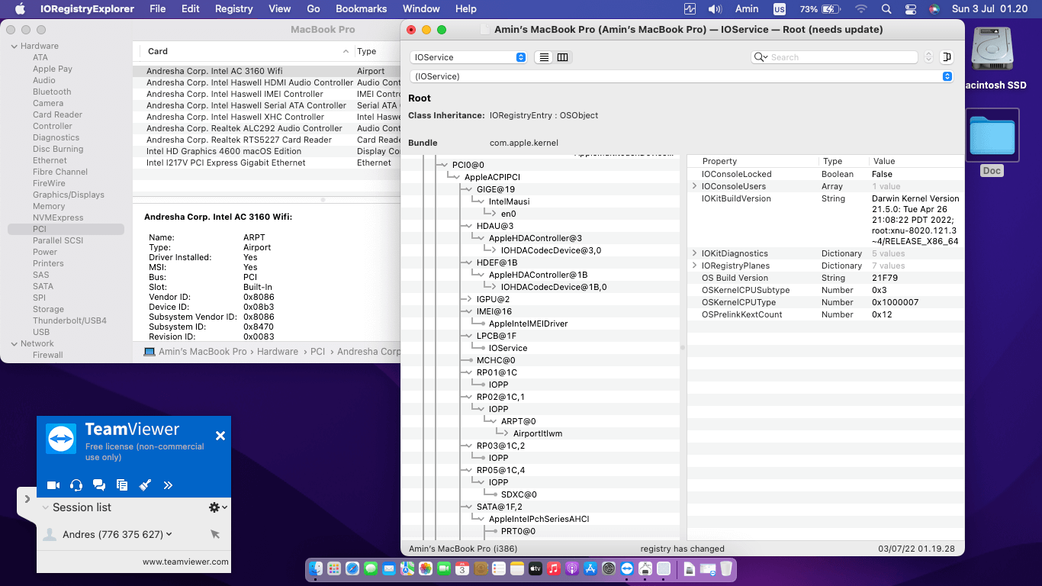Show more TeamViewer tools via double-chevron
The image size is (1042, 586).
click(168, 485)
